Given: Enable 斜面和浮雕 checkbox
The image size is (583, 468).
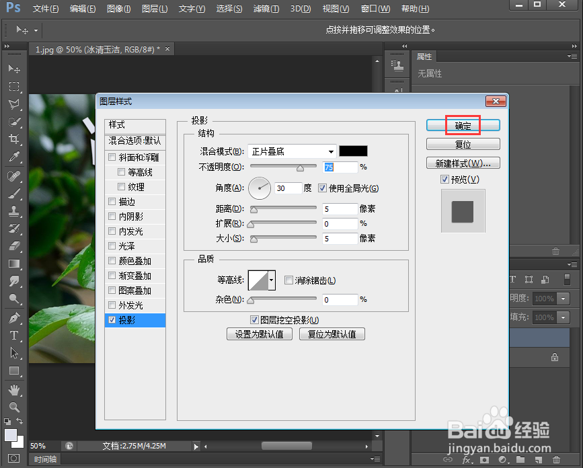Looking at the screenshot, I should pyautogui.click(x=112, y=157).
